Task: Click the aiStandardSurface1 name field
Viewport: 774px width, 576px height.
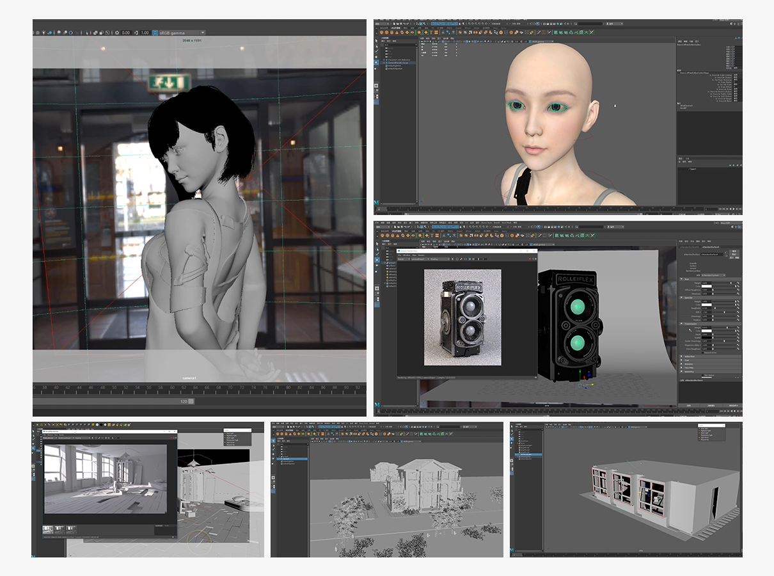Action: coord(712,254)
